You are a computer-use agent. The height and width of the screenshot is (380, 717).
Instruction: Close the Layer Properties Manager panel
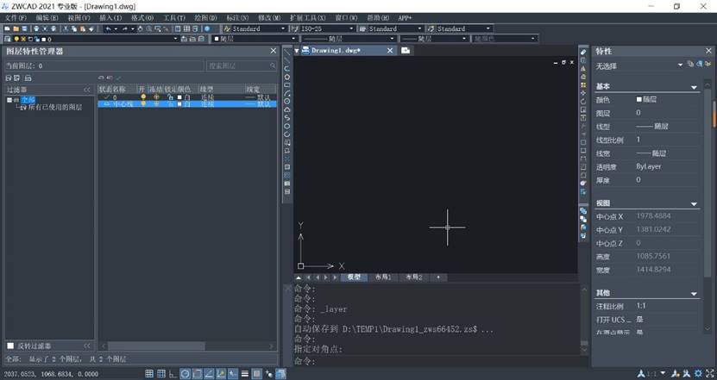pyautogui.click(x=273, y=52)
